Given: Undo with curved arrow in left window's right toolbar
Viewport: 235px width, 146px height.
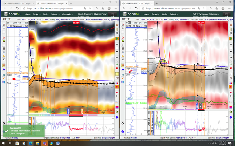Looking at the screenshot, I should 117,57.
